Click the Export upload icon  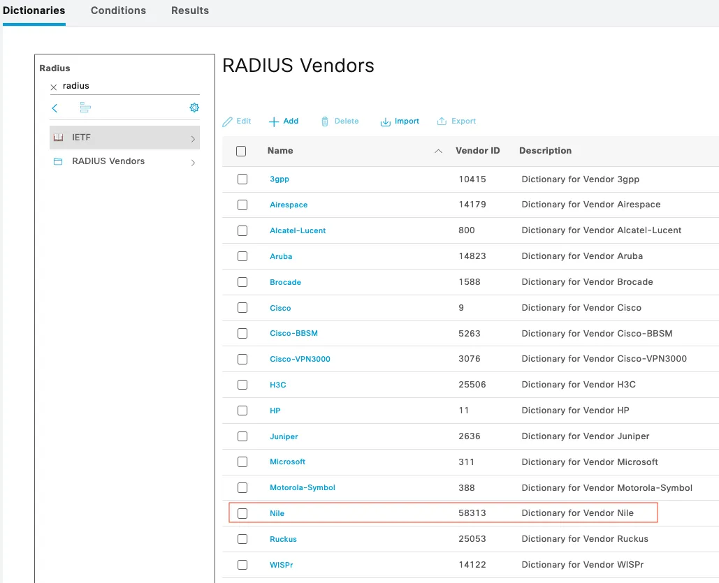coord(442,121)
